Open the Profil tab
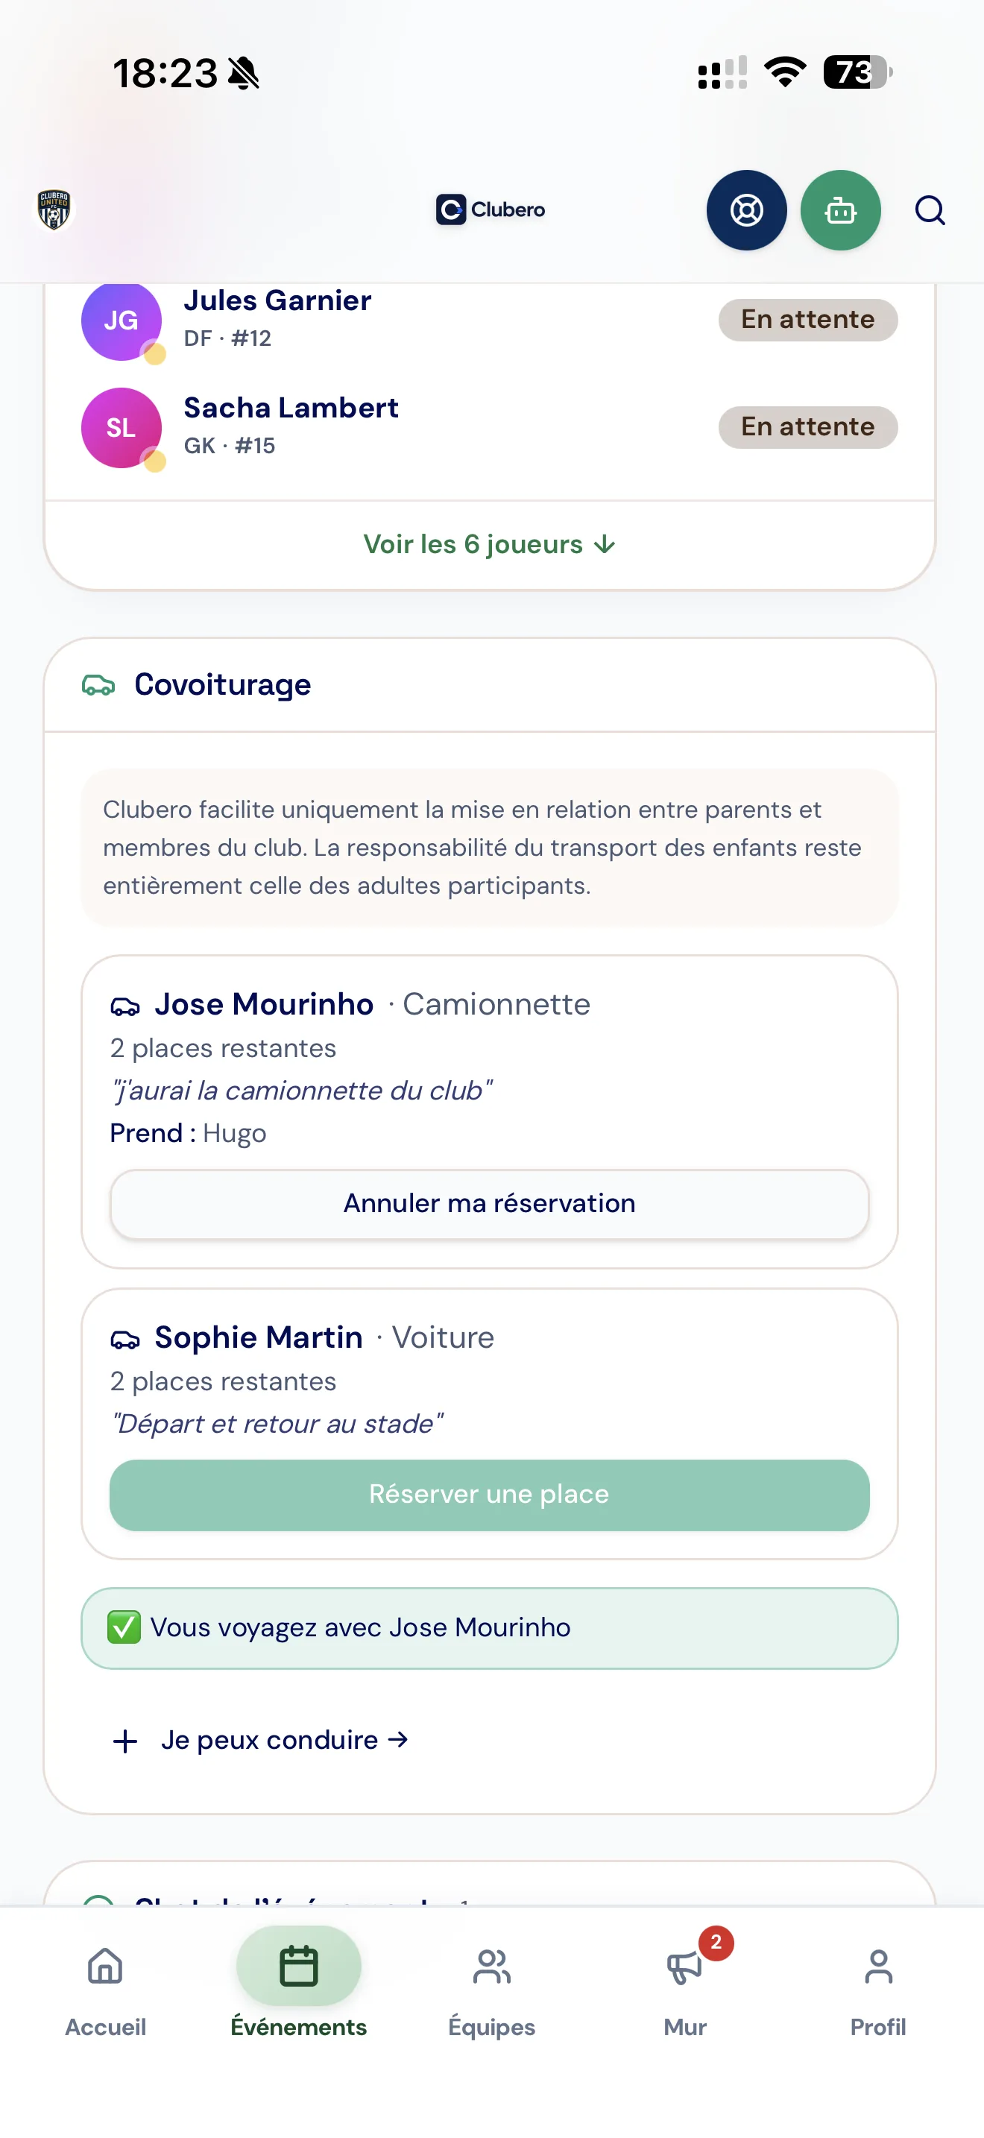The image size is (984, 2138). click(x=878, y=1990)
